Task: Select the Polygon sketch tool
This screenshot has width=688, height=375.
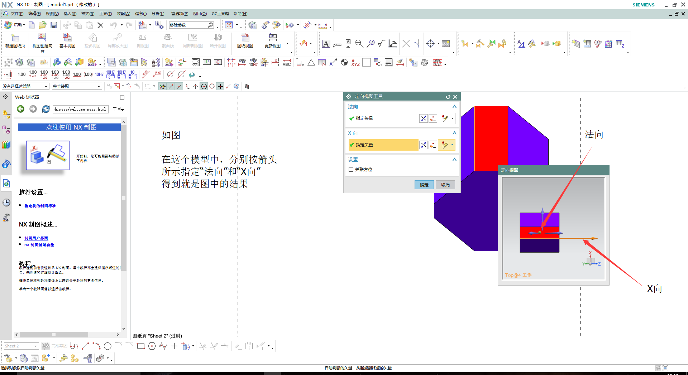Action: (x=152, y=346)
